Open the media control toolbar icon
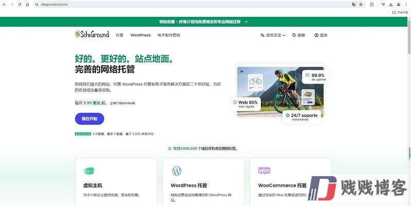This screenshot has height=206, width=411. [383, 5]
